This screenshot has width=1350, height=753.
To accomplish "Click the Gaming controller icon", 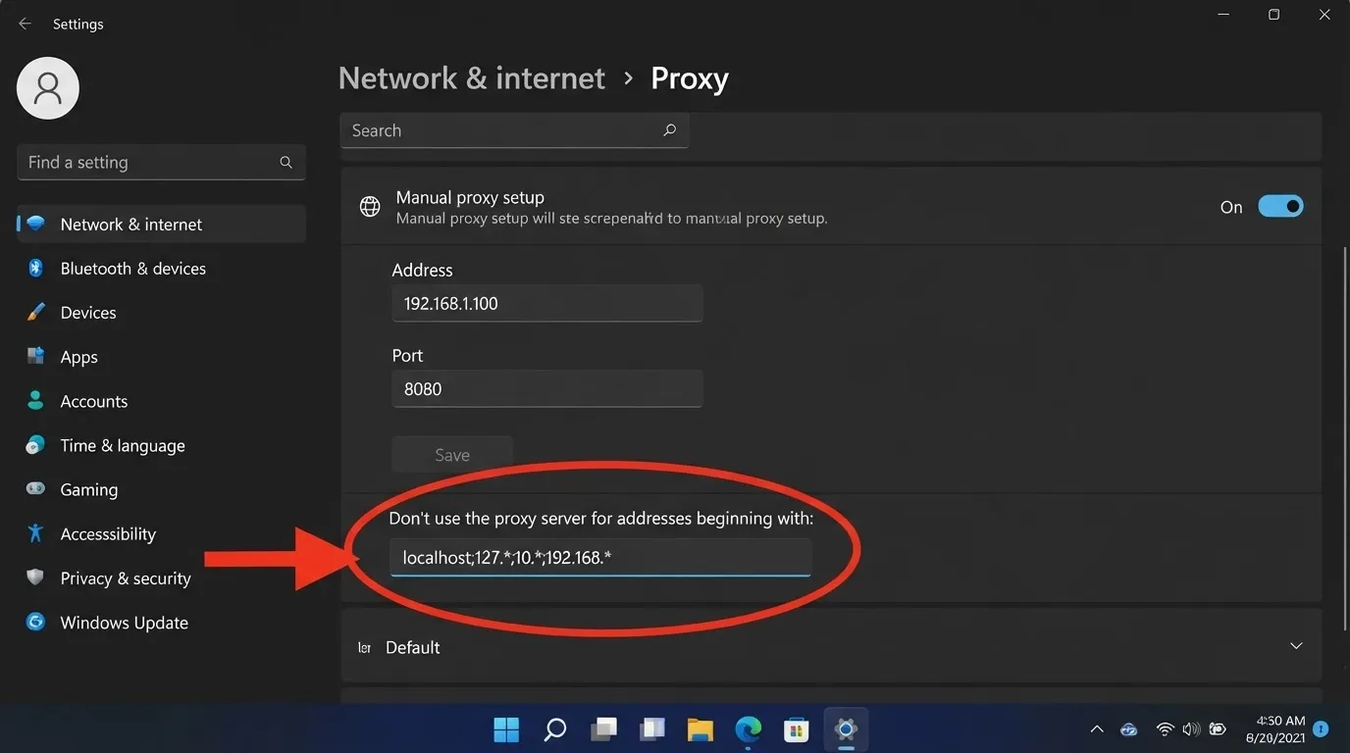I will pos(36,489).
